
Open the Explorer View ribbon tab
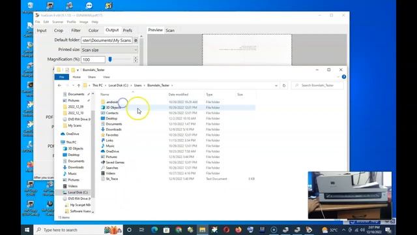[x=106, y=77]
